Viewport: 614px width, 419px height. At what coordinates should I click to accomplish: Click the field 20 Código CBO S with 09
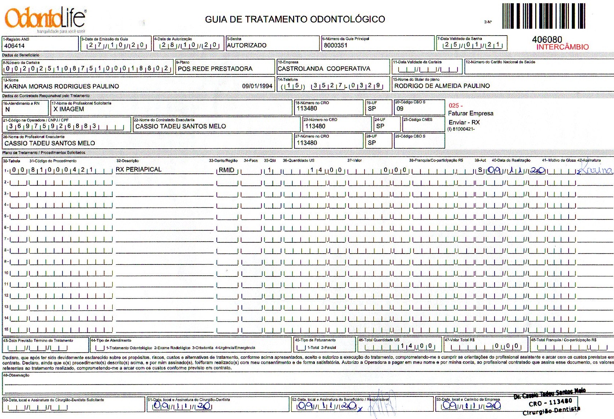click(x=419, y=107)
